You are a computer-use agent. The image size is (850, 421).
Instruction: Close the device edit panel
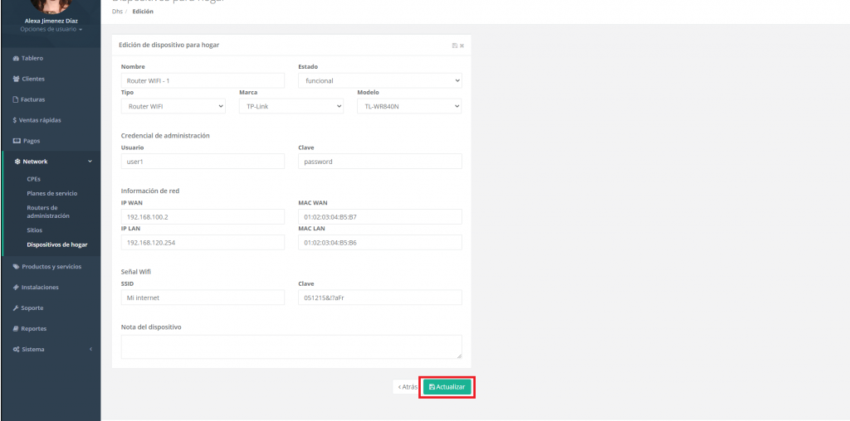[x=462, y=46]
